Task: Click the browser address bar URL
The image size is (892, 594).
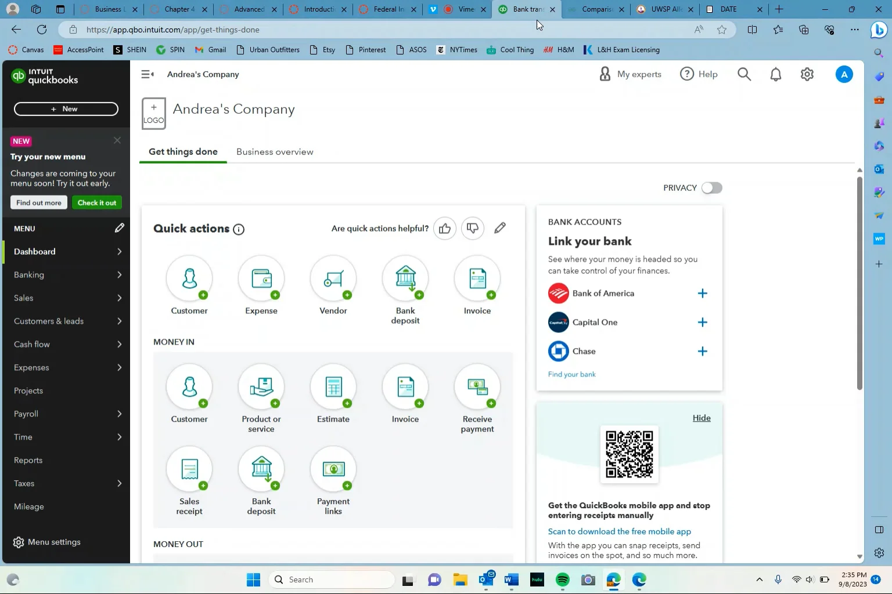Action: 173,30
